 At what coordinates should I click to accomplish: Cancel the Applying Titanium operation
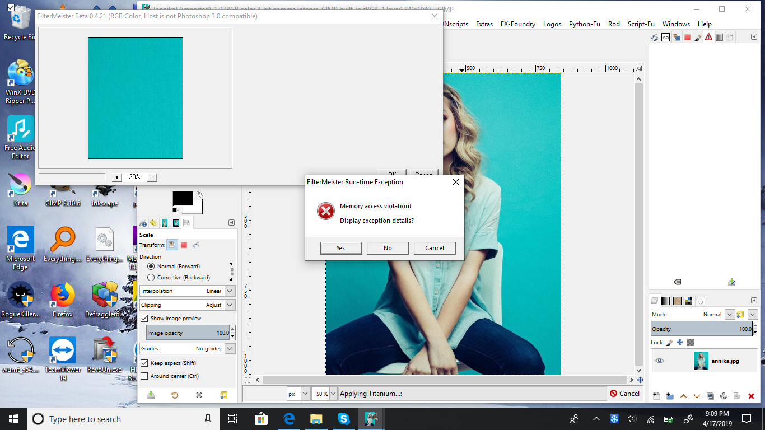[x=625, y=394]
